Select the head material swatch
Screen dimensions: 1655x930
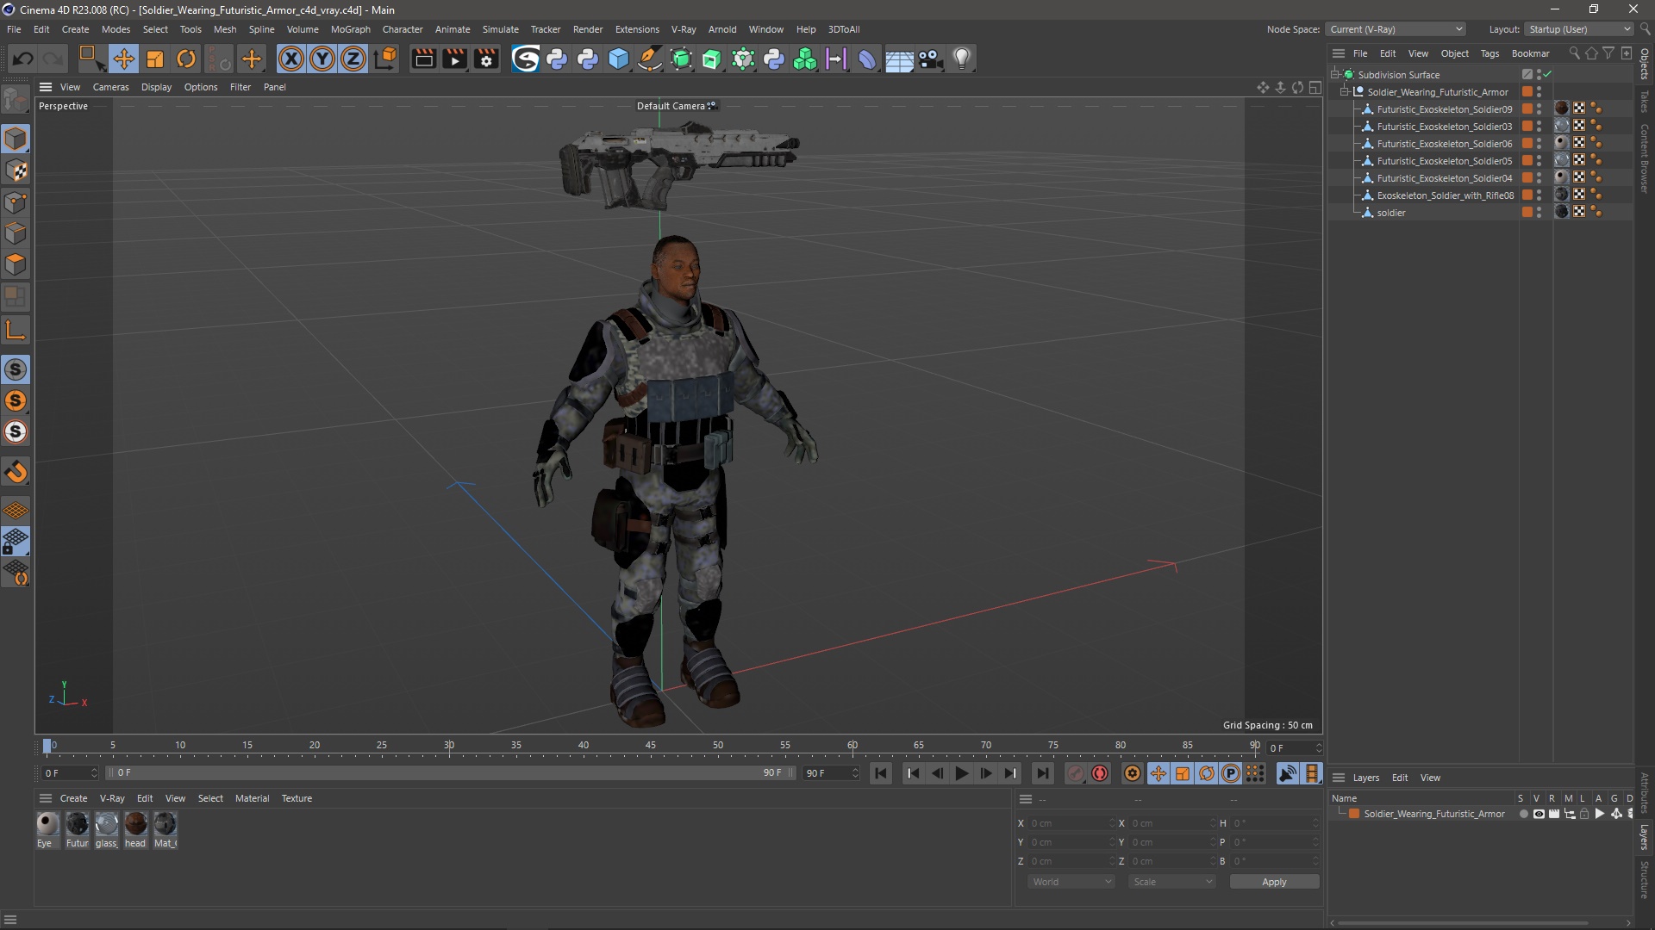click(x=135, y=824)
